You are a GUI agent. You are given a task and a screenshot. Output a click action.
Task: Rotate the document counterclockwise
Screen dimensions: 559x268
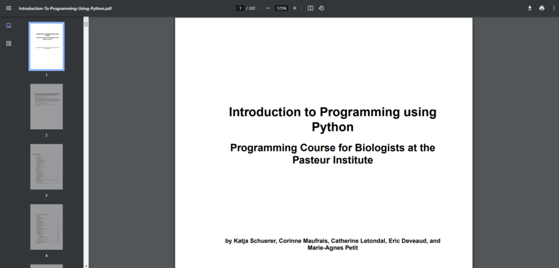pos(321,8)
